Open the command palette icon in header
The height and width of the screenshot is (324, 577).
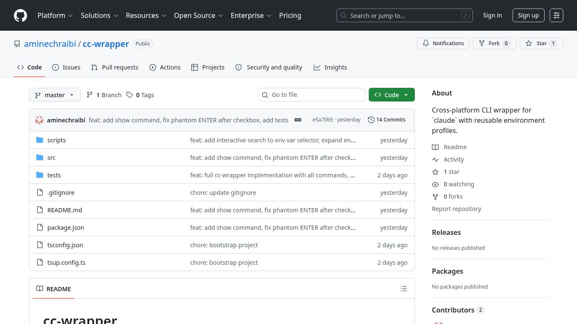point(557,15)
